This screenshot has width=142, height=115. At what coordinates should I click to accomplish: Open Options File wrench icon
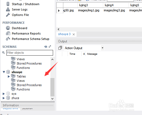pyautogui.click(x=8, y=15)
